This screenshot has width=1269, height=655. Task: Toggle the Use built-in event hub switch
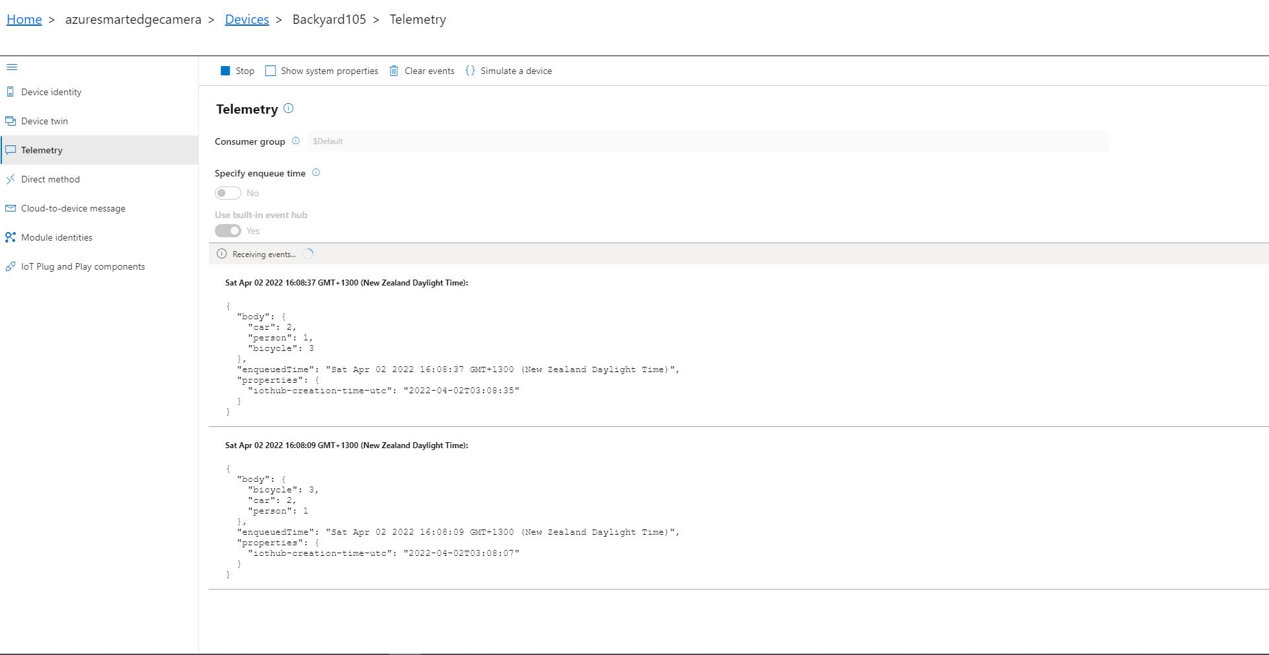[228, 231]
